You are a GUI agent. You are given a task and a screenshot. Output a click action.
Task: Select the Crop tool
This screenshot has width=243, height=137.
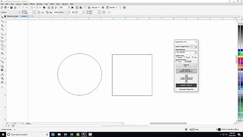(x=2, y=25)
